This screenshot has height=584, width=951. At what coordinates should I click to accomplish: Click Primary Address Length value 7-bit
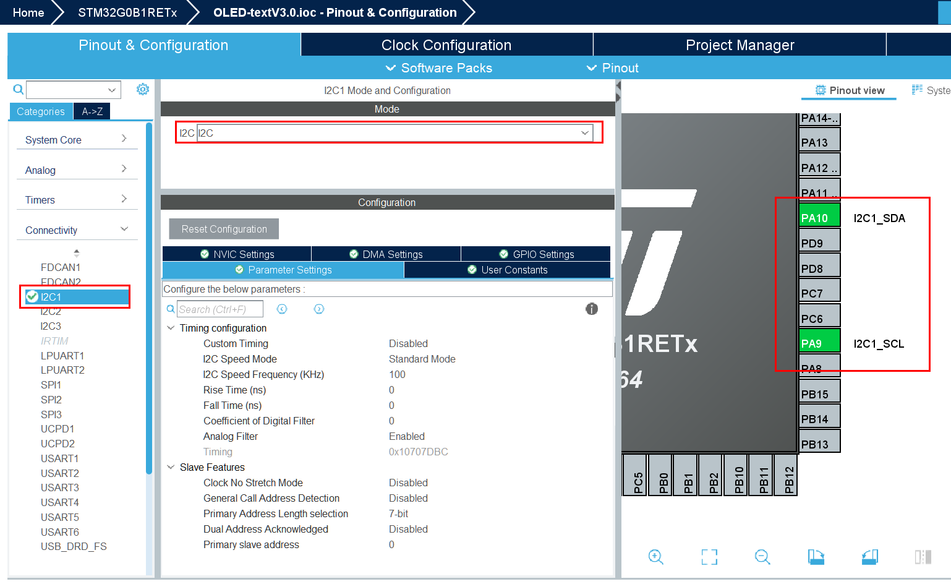[x=399, y=513]
